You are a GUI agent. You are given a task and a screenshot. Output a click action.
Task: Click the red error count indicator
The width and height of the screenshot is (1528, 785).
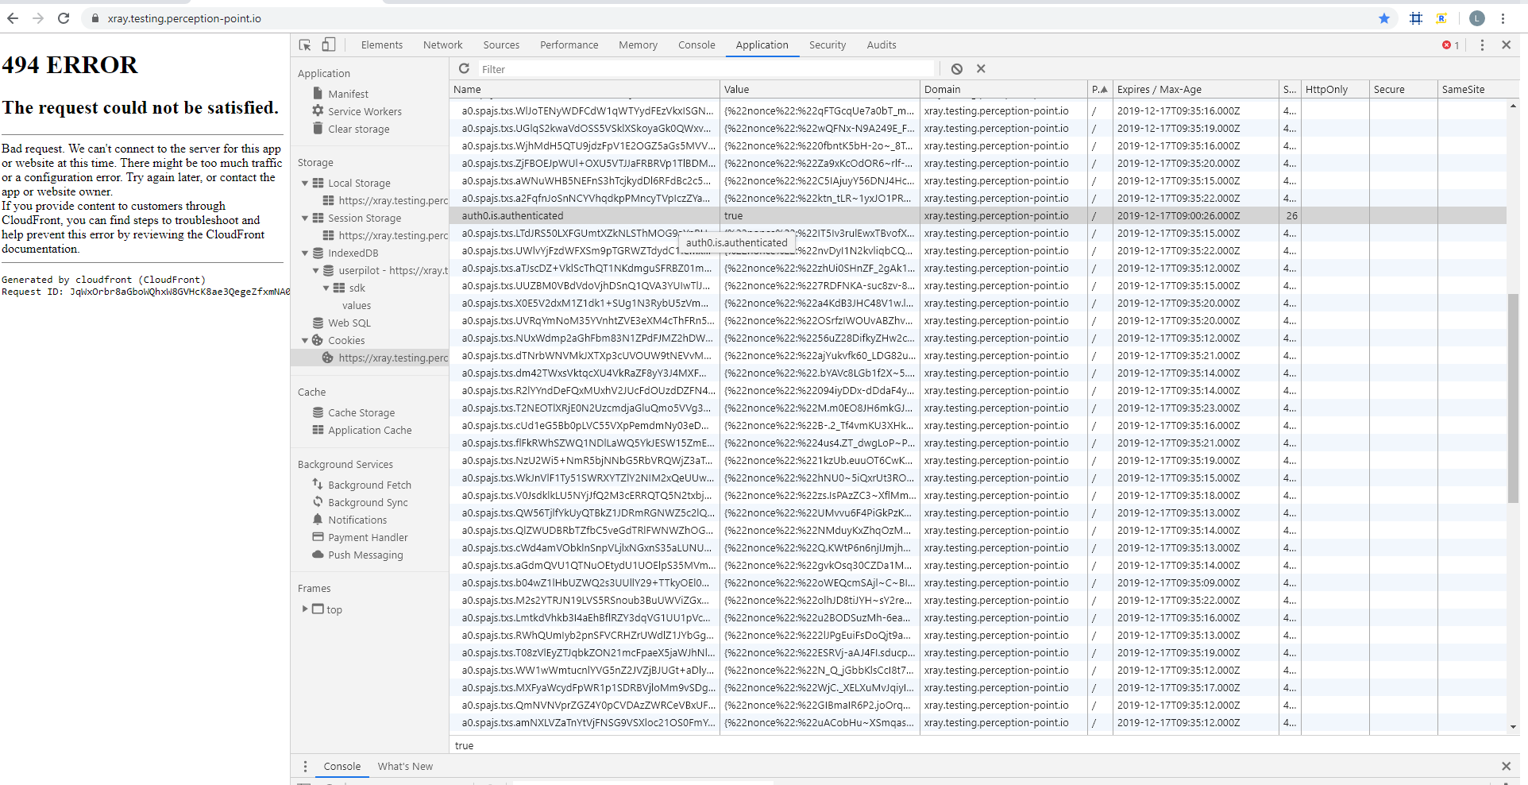(x=1451, y=45)
